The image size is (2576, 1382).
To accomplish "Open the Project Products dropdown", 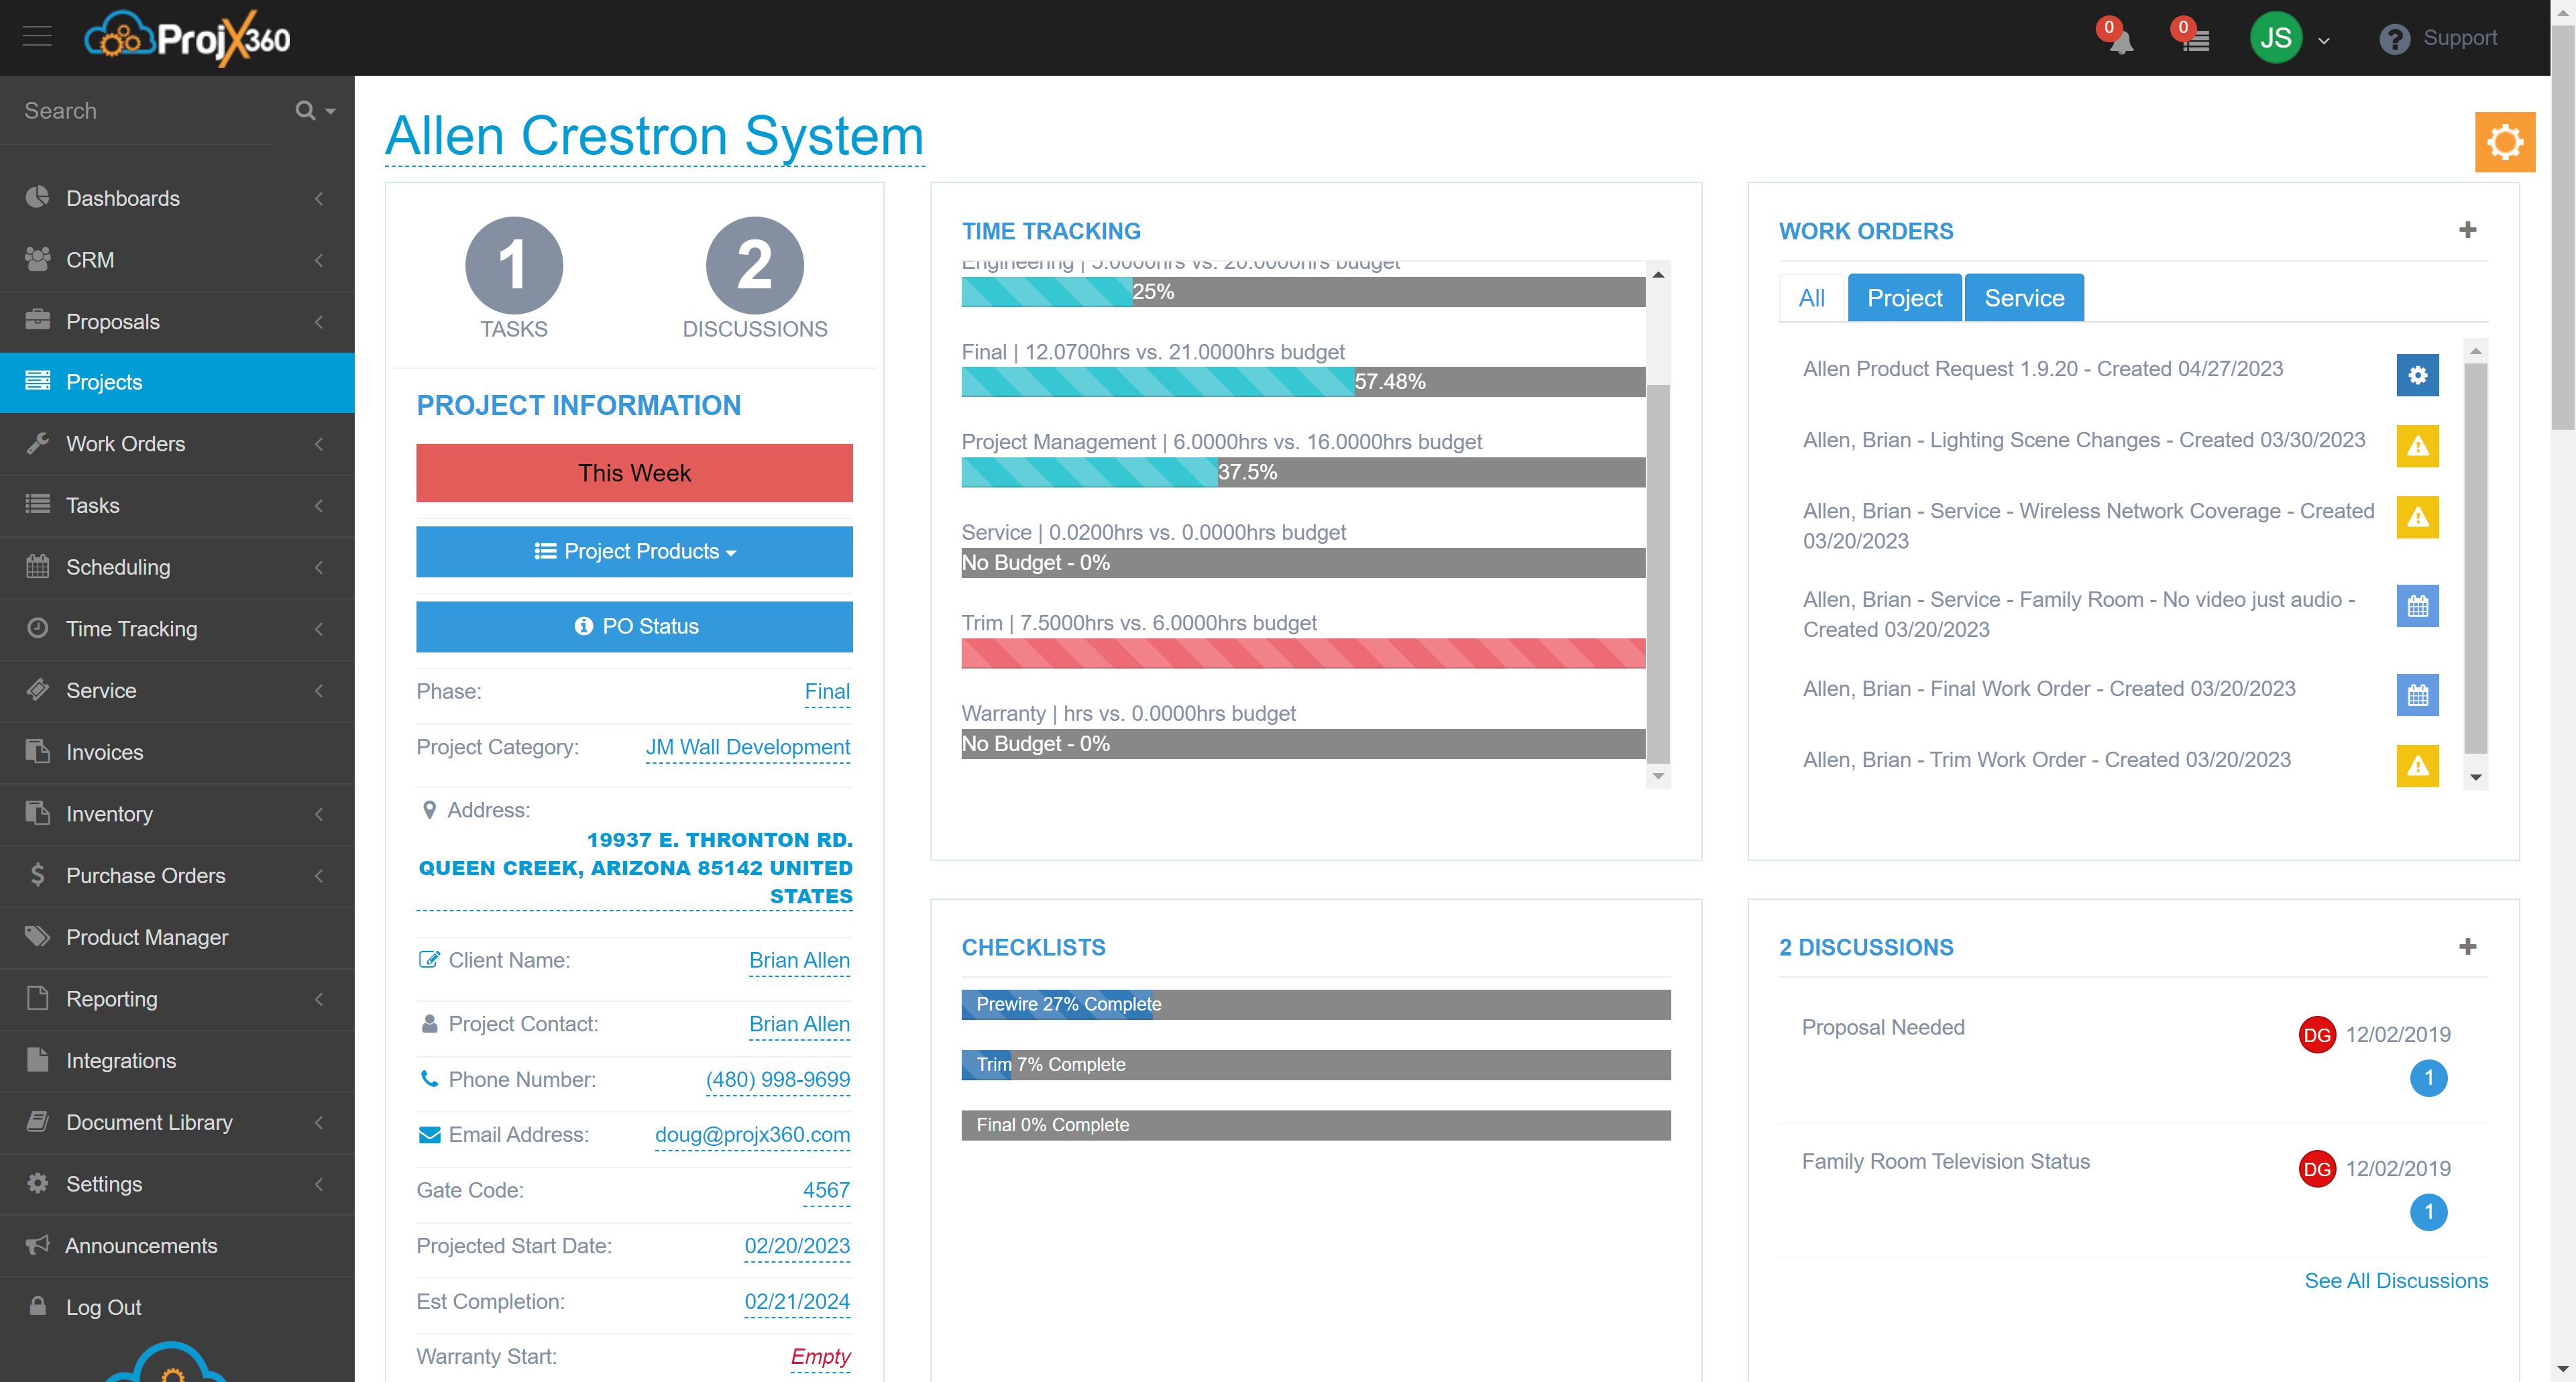I will (x=634, y=551).
